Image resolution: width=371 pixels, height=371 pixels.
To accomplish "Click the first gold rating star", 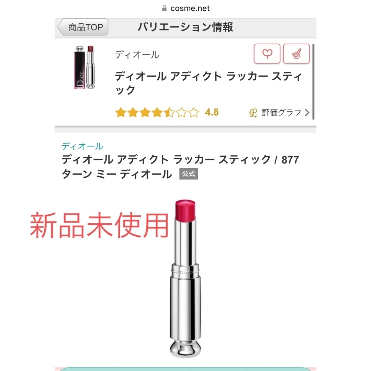I will [x=121, y=112].
